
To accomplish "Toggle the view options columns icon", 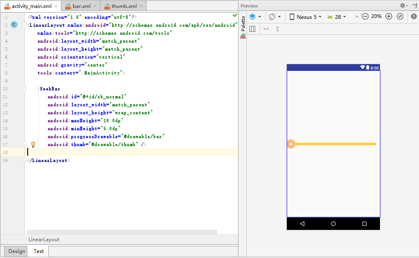I will tap(252, 29).
